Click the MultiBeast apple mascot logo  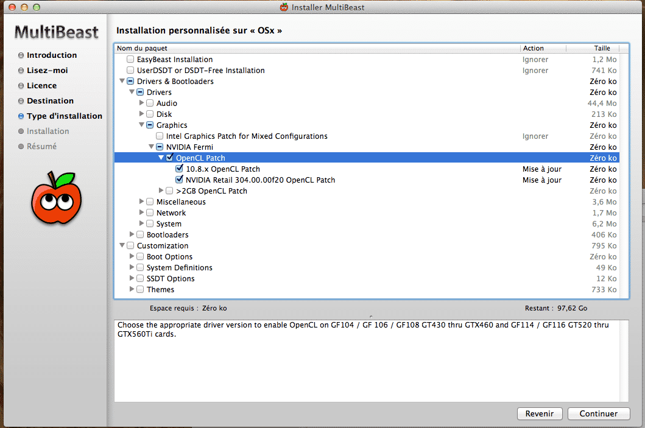pos(53,198)
